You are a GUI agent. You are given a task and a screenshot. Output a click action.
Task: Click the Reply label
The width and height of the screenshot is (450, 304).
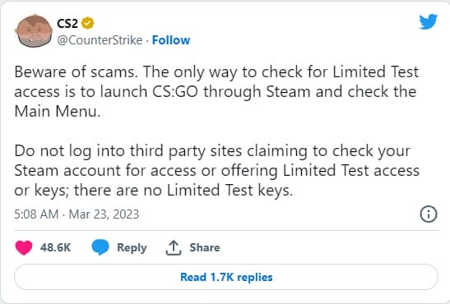[x=132, y=248]
